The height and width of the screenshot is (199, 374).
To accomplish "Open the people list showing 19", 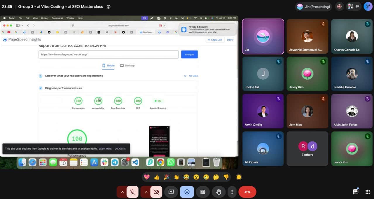I will point(354,6).
